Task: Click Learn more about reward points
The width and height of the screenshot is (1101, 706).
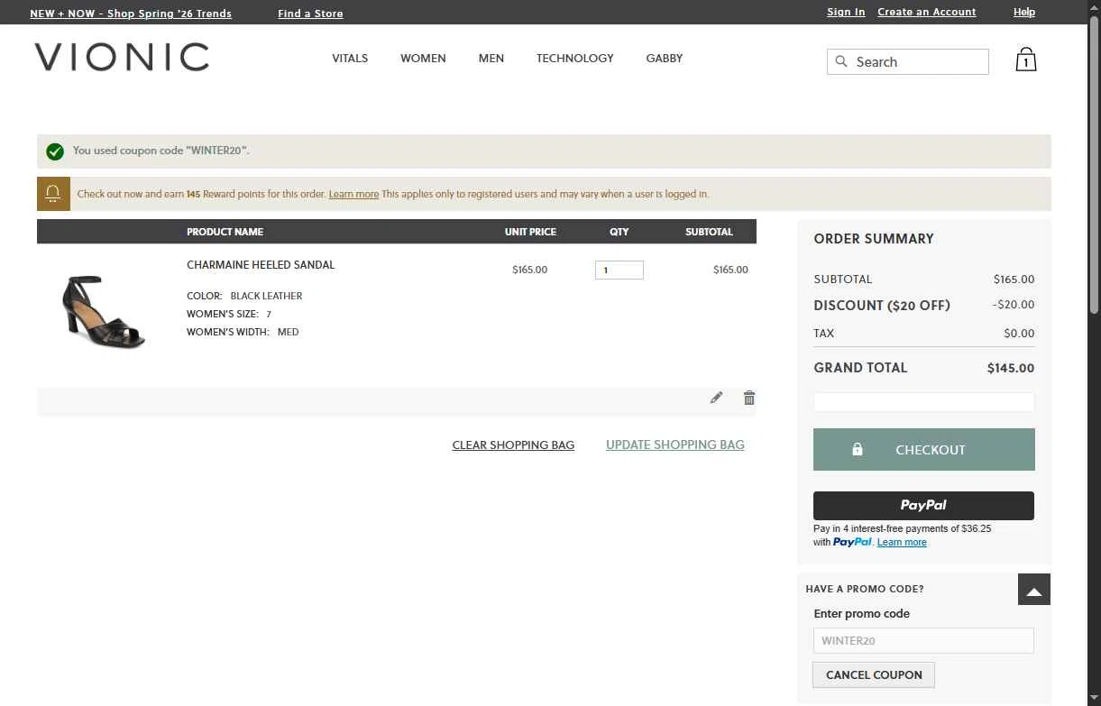Action: 353,194
